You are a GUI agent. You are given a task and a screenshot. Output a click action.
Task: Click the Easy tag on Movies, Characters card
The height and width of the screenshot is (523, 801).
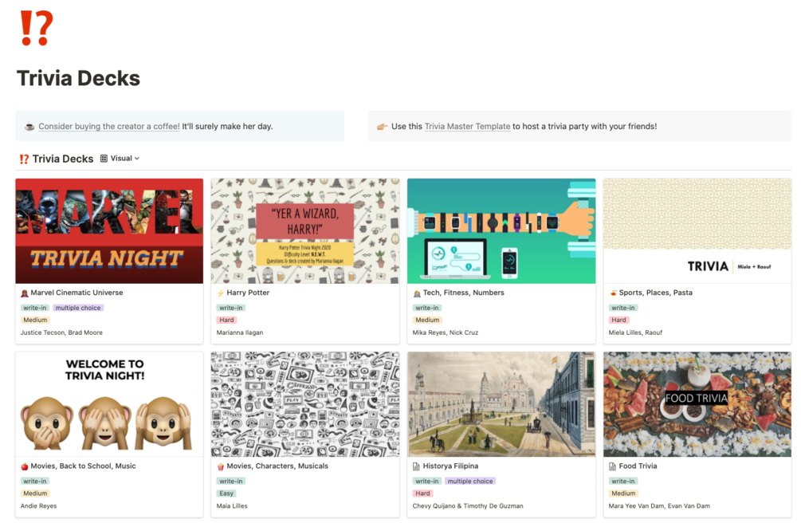click(x=226, y=494)
